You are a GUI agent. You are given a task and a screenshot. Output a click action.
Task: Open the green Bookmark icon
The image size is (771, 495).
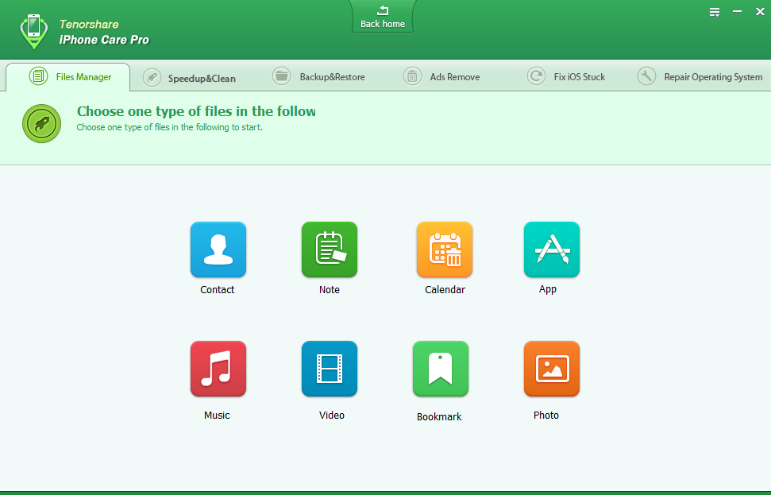pyautogui.click(x=440, y=369)
